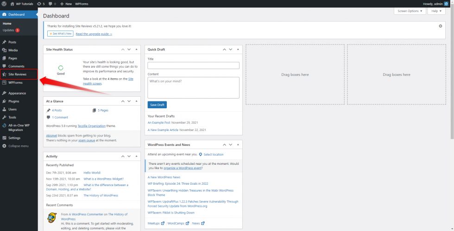
Task: Open the 4 Posts link
Action: (x=57, y=110)
